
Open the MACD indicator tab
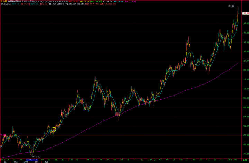coord(26,162)
